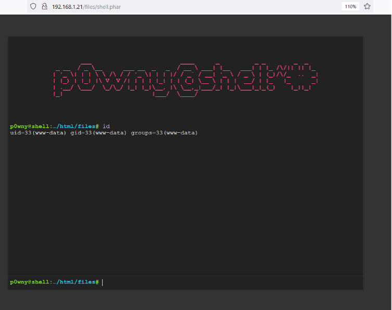The width and height of the screenshot is (392, 310).
Task: Click the blinking cursor in command line
Action: point(103,282)
